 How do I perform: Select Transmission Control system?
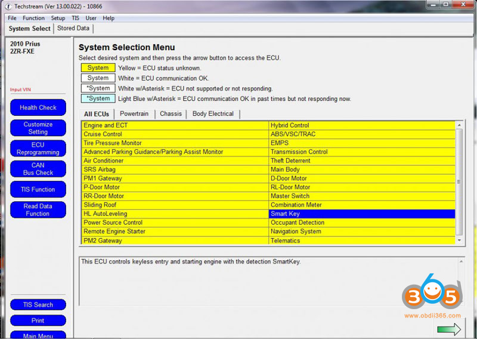(x=362, y=152)
